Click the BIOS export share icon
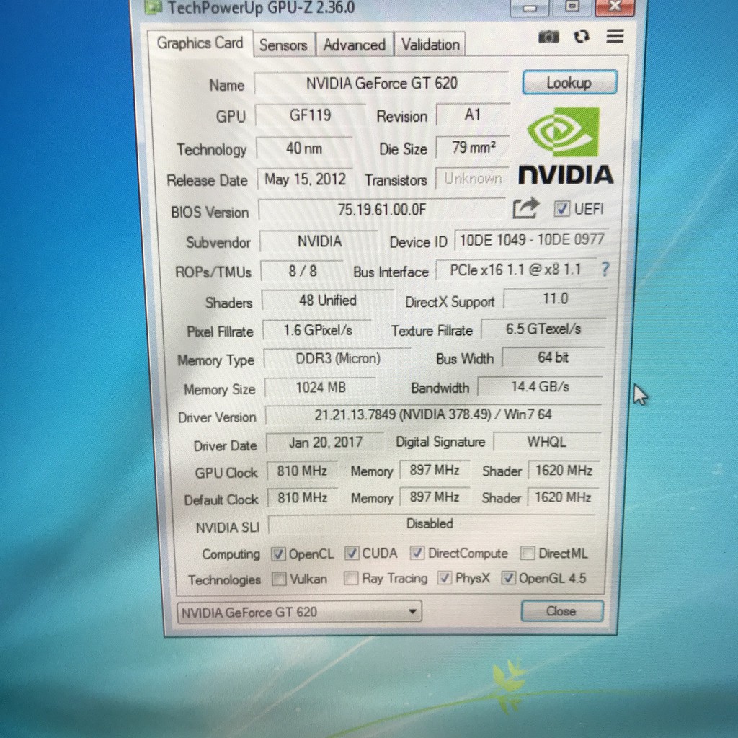Screen dimensions: 738x738 (525, 209)
